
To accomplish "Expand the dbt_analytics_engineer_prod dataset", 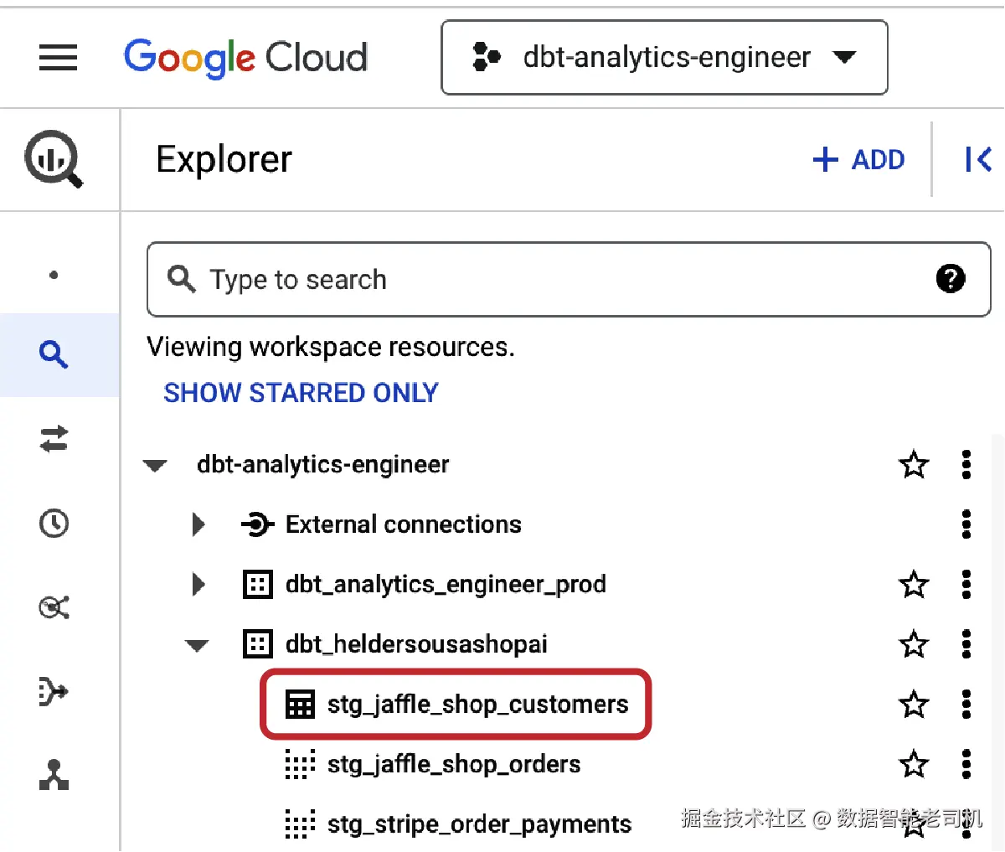I will [198, 584].
